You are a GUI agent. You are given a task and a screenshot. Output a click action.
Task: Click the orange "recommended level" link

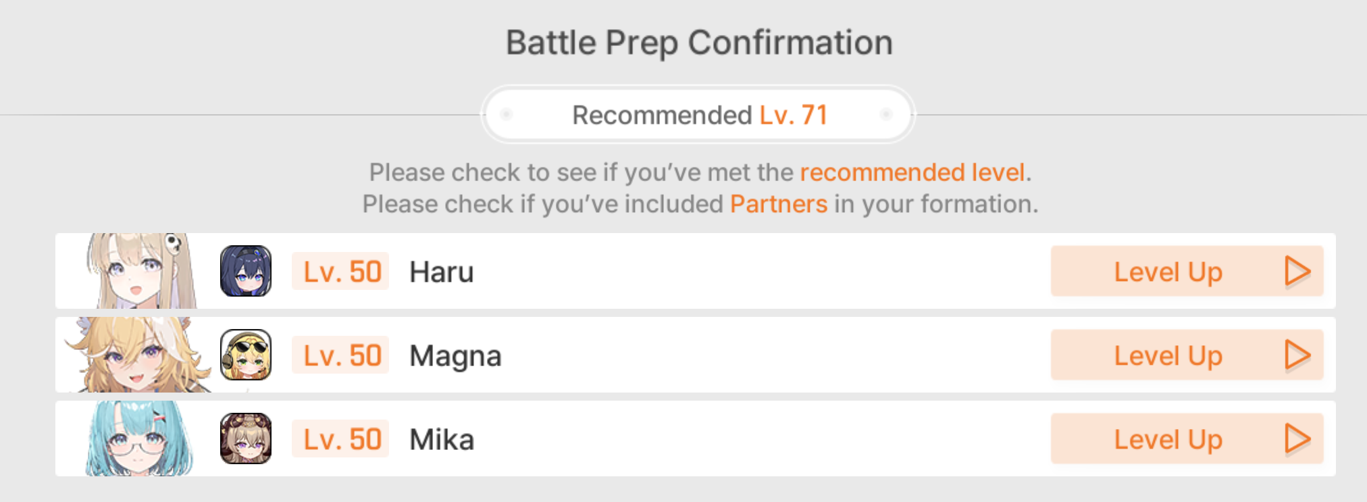pyautogui.click(x=912, y=172)
